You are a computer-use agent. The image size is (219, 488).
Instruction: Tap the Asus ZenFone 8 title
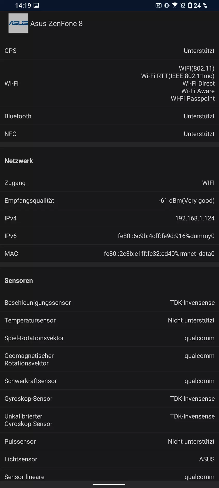(56, 24)
